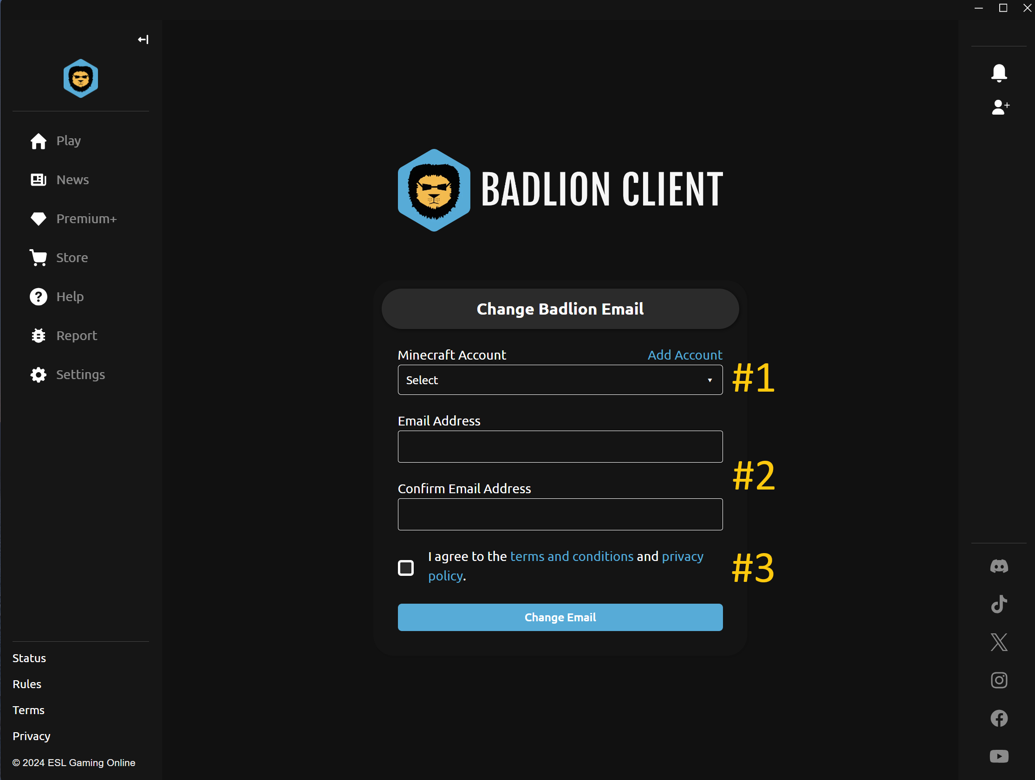This screenshot has width=1035, height=780.
Task: Check the agree to terms checkbox
Action: (406, 567)
